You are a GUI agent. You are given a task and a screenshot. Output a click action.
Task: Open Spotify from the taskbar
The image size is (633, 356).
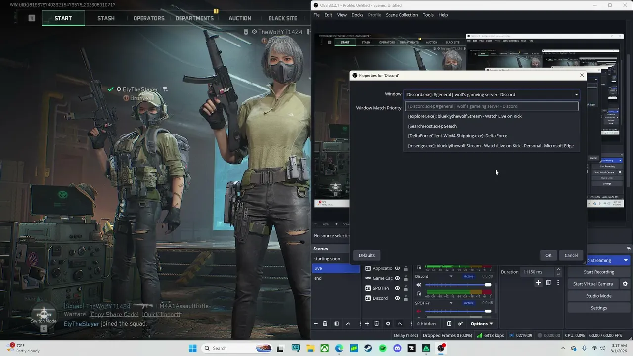383,348
